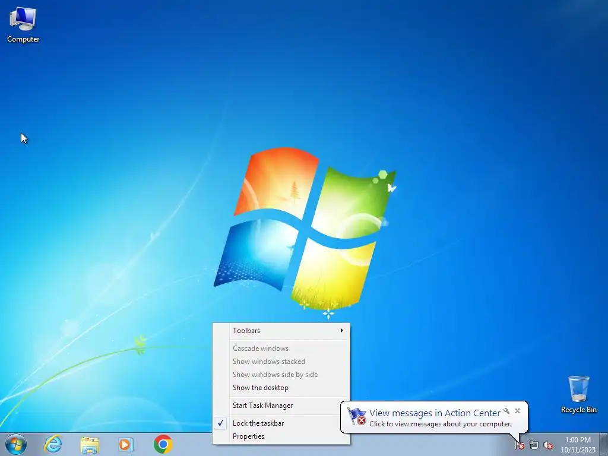Click the network tray icon
Screen dimensions: 608x456
[x=534, y=445]
